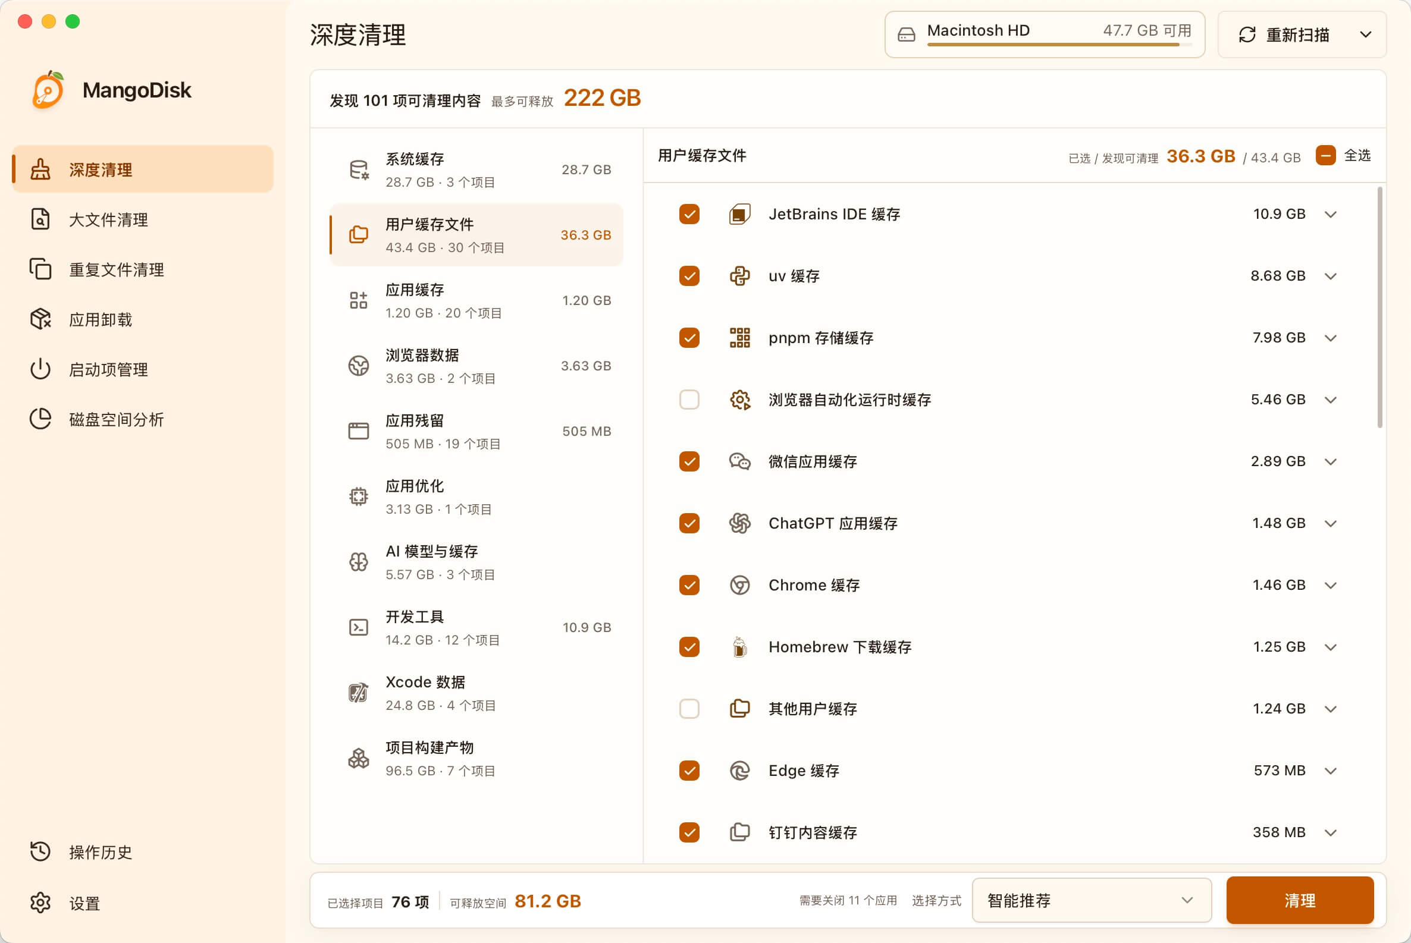Click the ChatGPT 应用缓存 logo icon
Image resolution: width=1411 pixels, height=943 pixels.
(x=739, y=523)
